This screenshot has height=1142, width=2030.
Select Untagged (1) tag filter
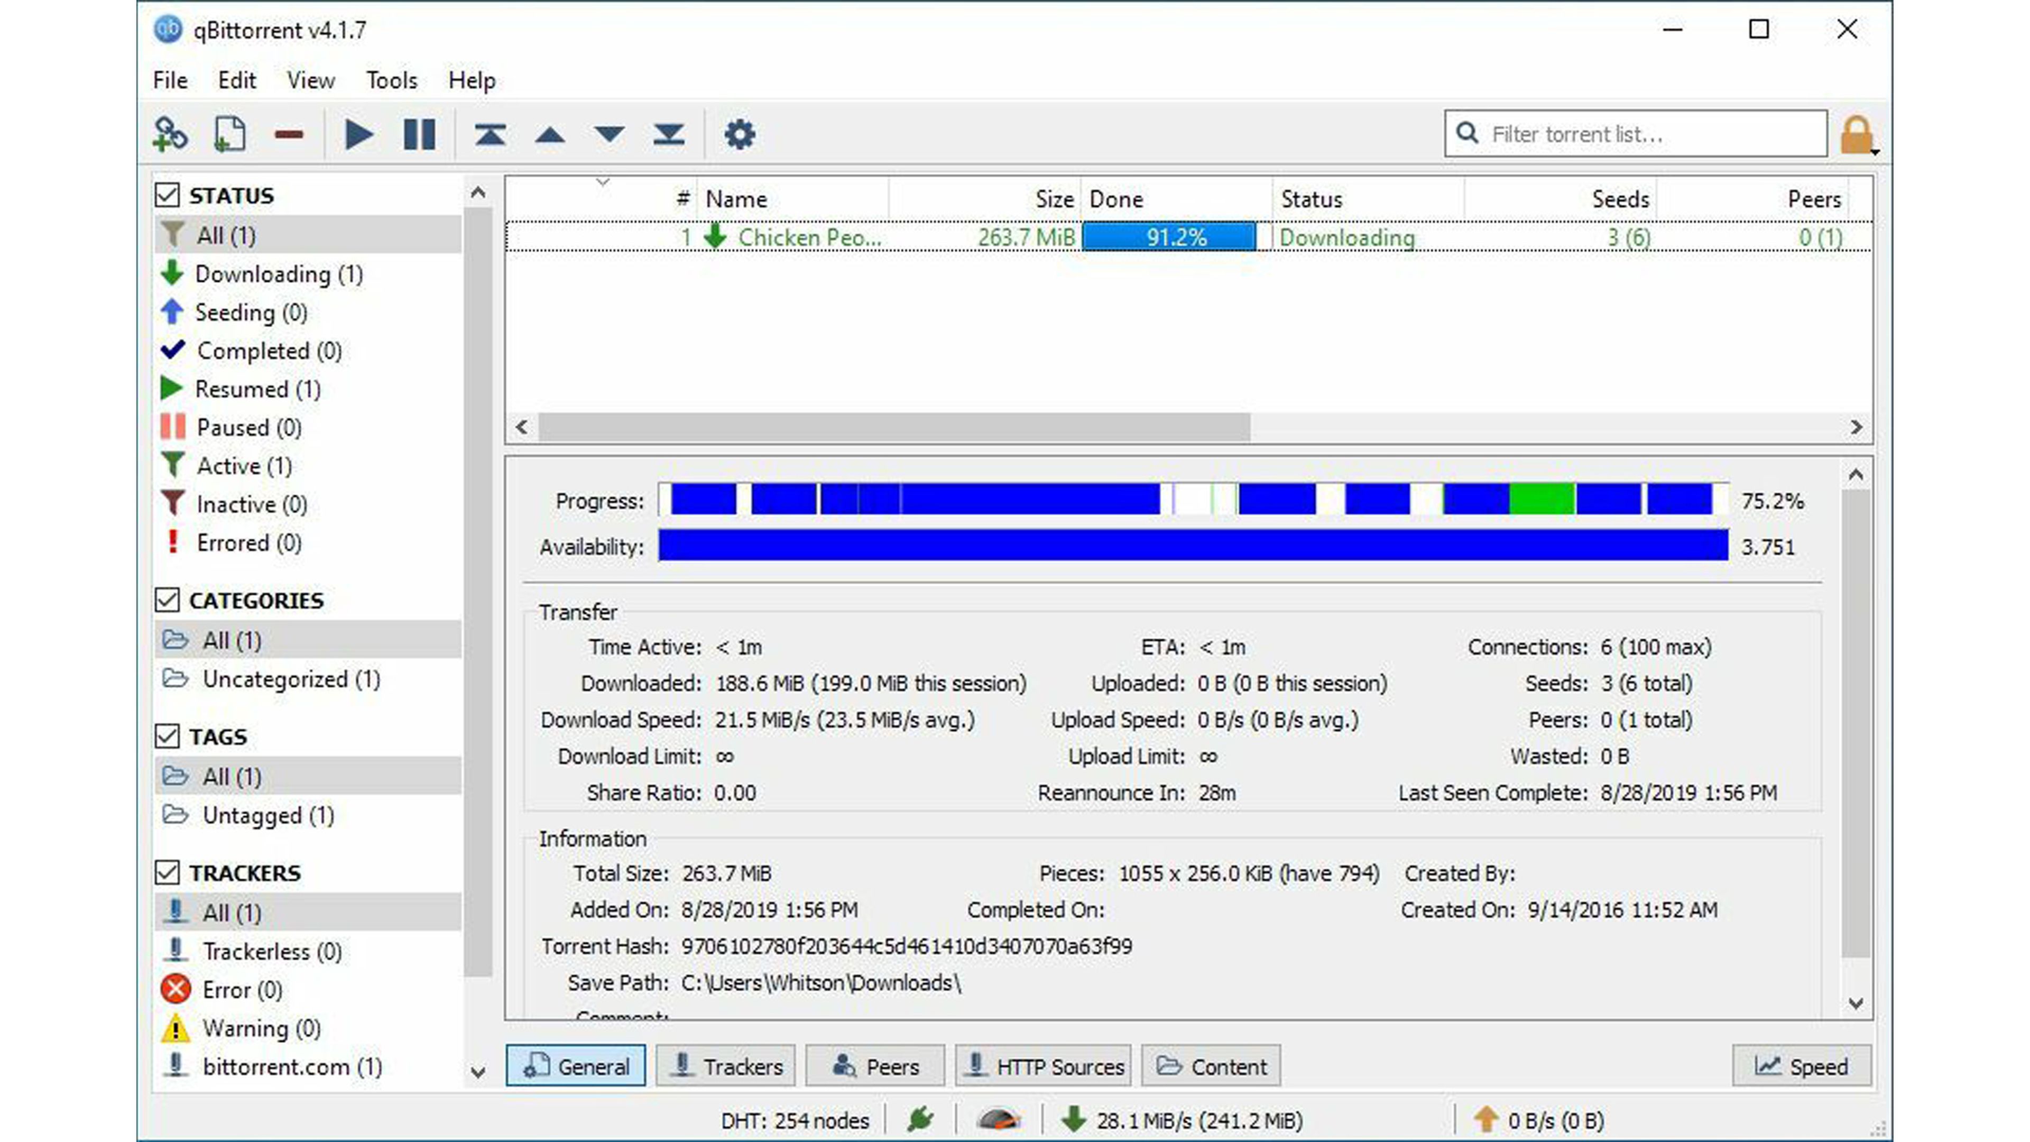(x=308, y=816)
